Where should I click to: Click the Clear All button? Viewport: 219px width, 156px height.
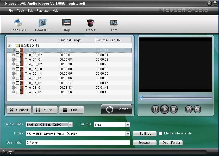coord(19,110)
